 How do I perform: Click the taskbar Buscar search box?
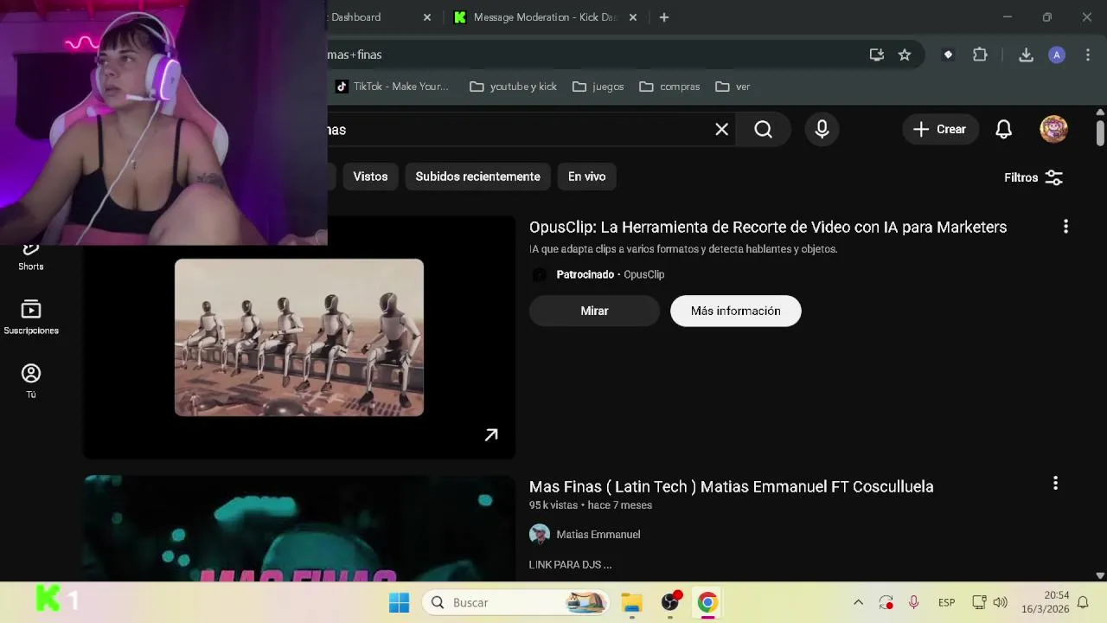(x=517, y=602)
